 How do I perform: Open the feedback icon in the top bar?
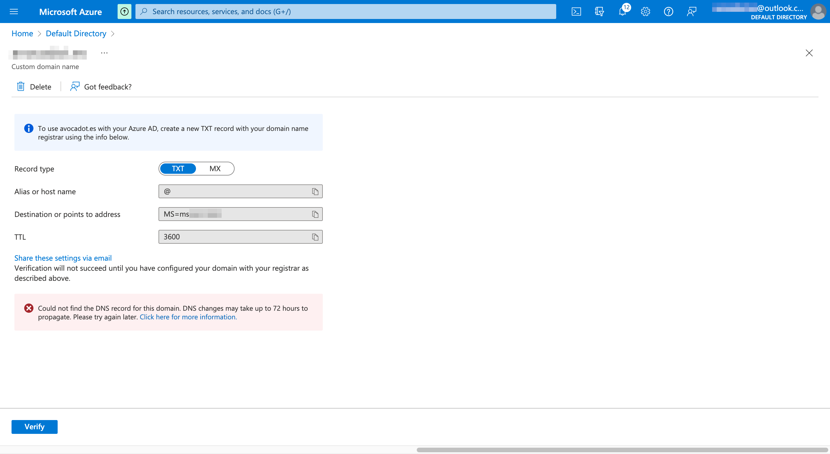(691, 11)
